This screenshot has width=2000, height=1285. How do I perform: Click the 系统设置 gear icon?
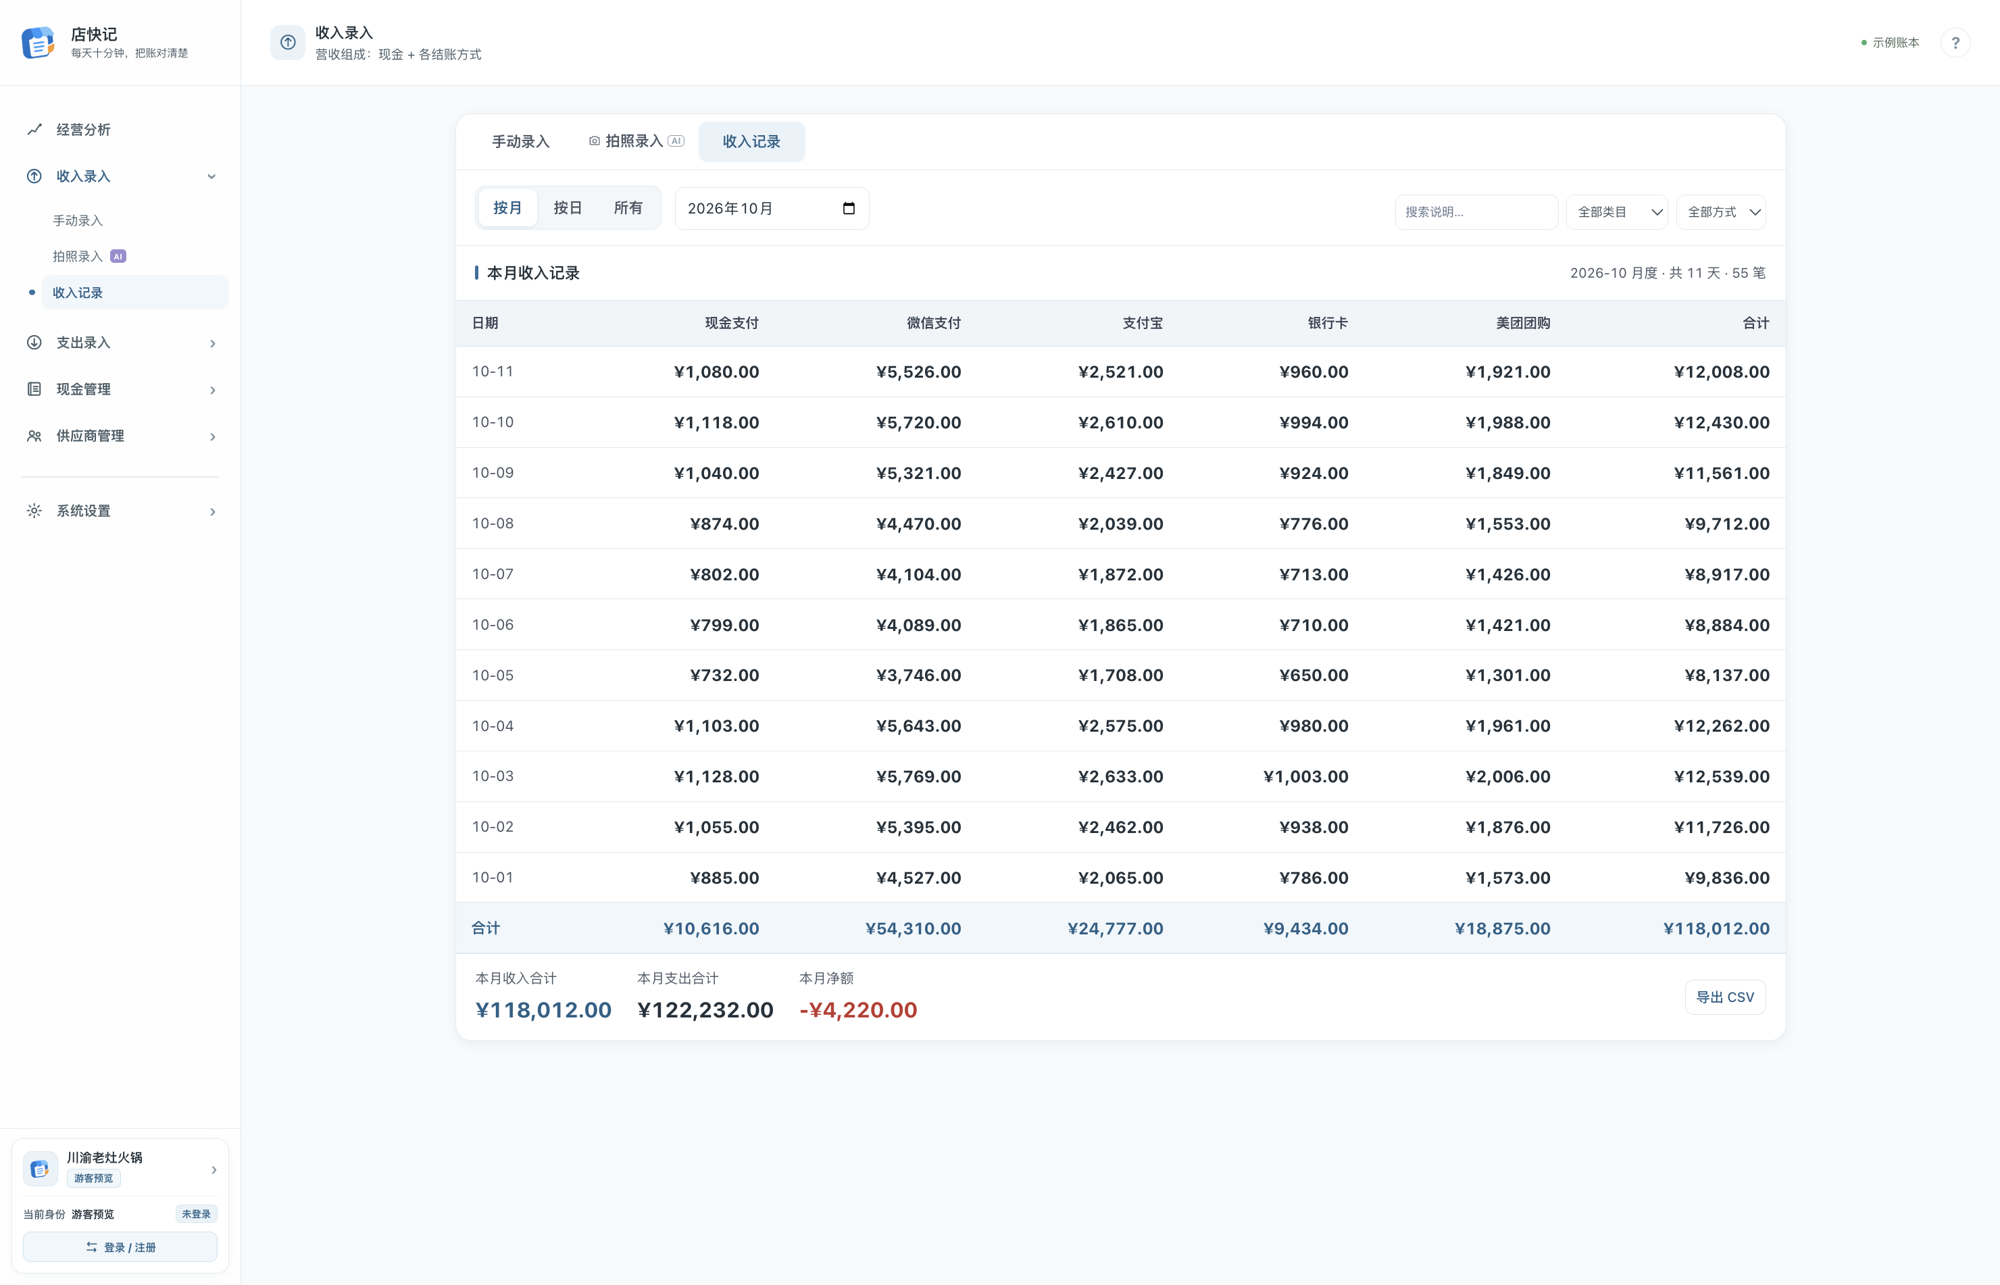34,511
